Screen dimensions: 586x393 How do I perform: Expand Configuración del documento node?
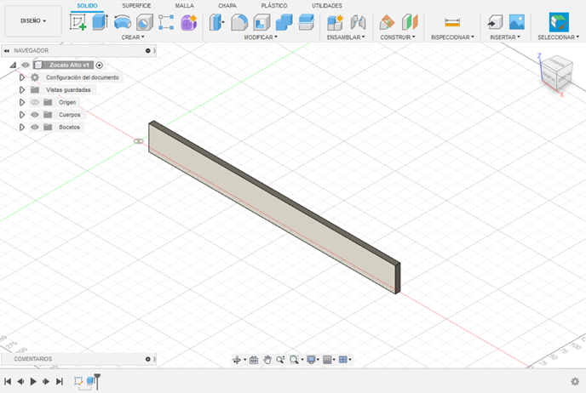tap(22, 77)
